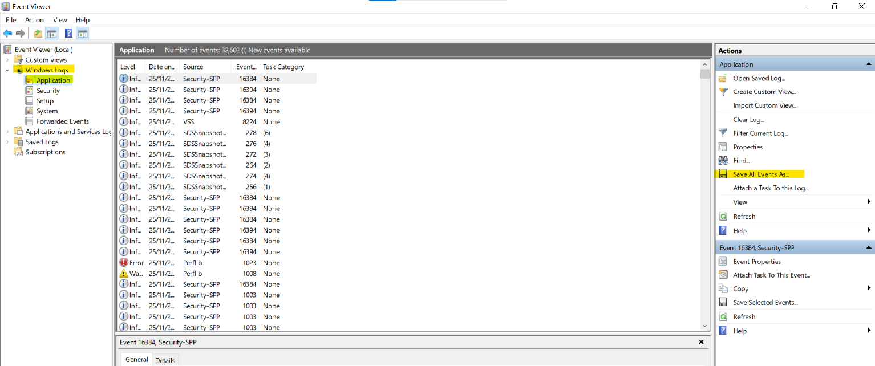Close the event preview pane
The width and height of the screenshot is (875, 366).
[701, 342]
